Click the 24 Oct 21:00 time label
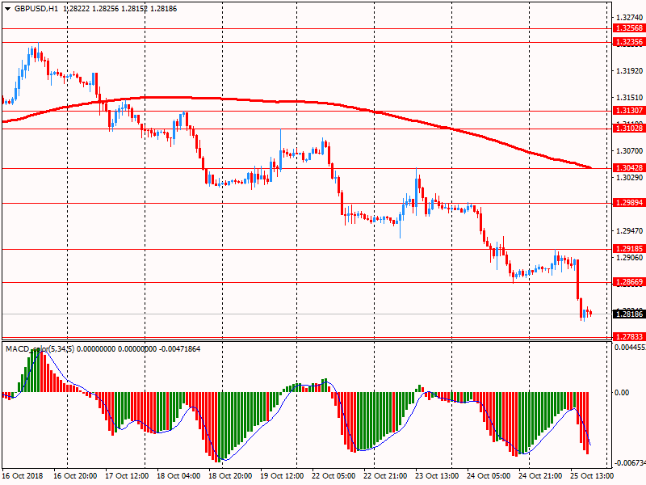The image size is (646, 485). tap(540, 476)
